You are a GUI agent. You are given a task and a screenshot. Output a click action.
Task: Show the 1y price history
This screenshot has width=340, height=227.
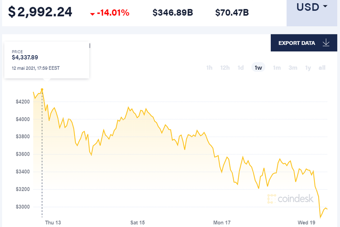(x=308, y=68)
